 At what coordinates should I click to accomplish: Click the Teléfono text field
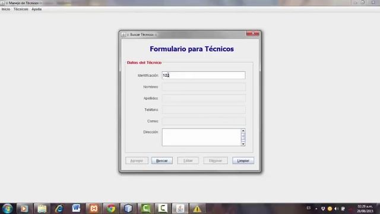204,109
